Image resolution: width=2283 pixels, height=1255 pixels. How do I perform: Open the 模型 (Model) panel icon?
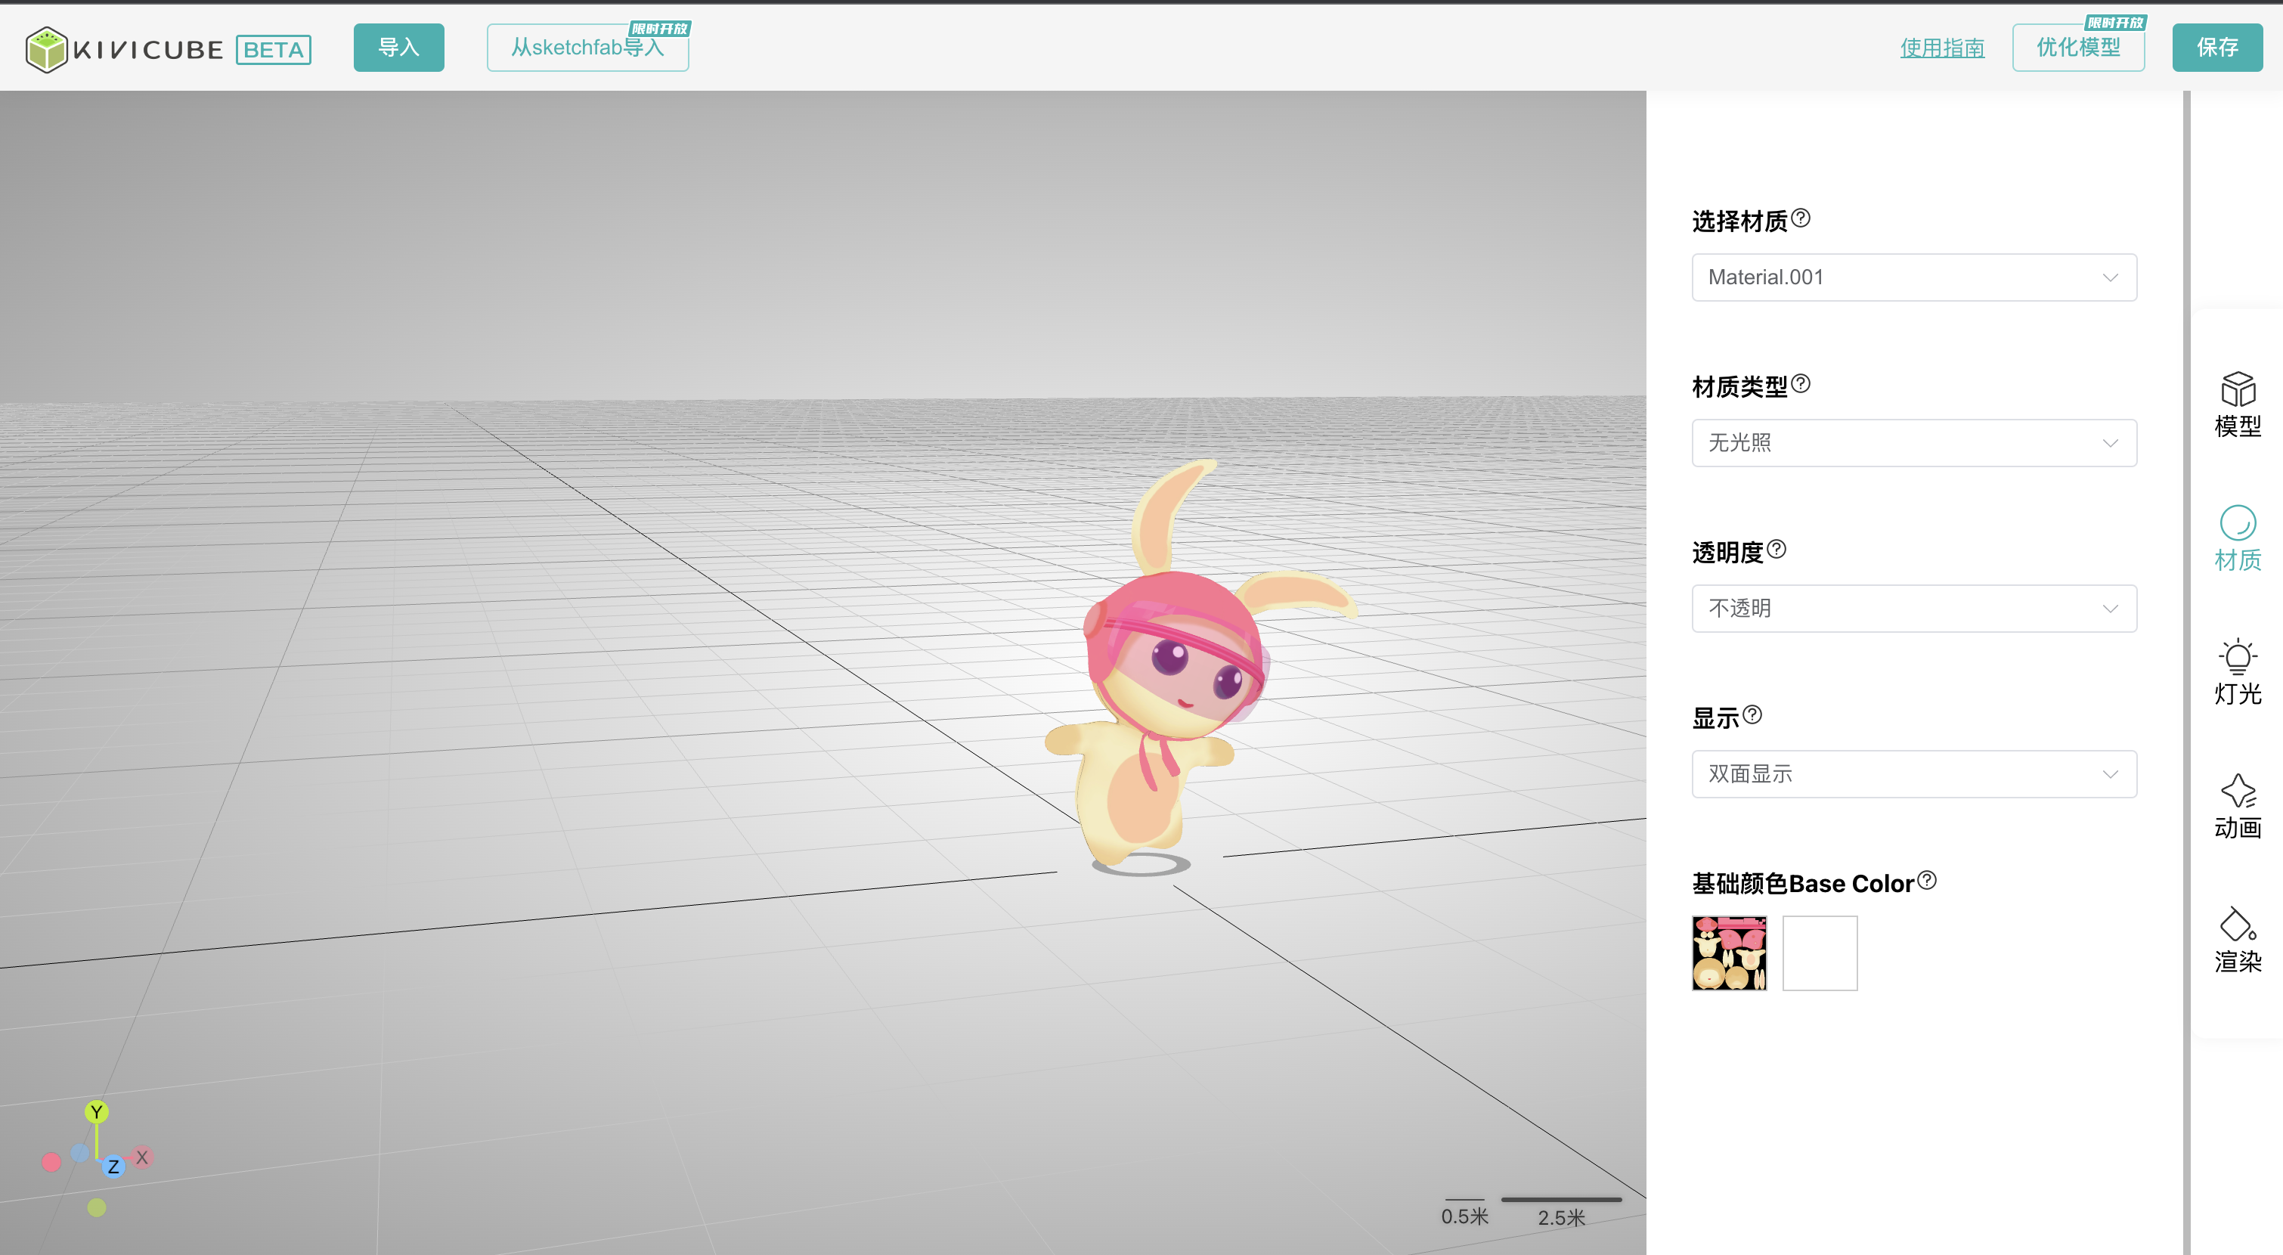2237,404
